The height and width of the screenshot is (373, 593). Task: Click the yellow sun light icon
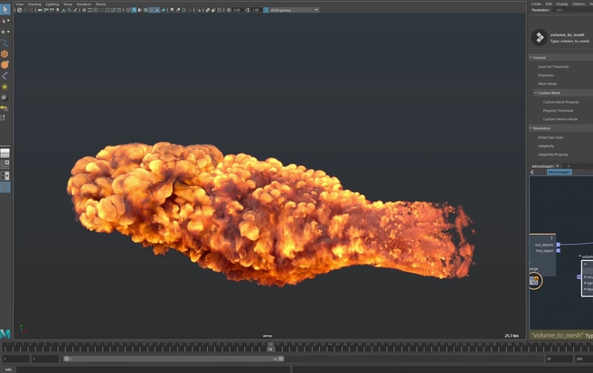5,87
